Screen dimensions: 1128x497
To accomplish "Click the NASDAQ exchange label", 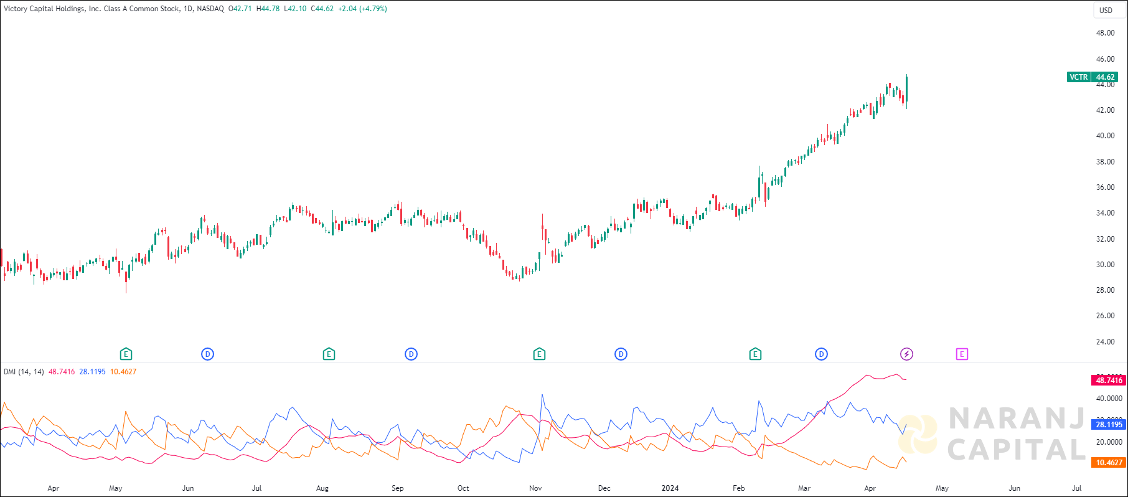I will pos(210,9).
